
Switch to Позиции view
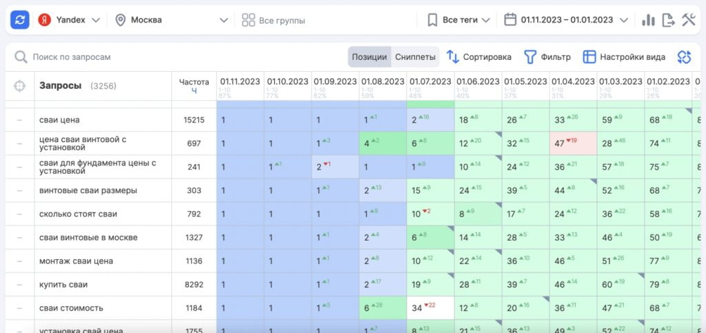pos(369,57)
